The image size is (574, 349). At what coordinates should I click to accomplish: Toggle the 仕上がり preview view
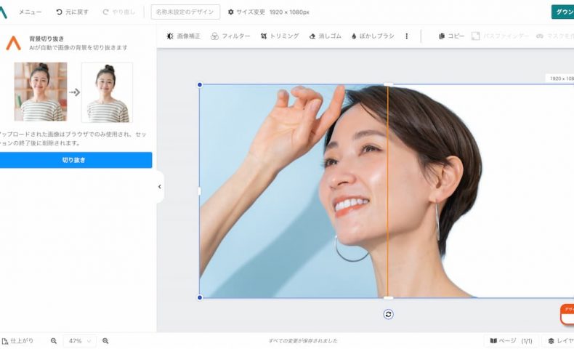pos(17,340)
